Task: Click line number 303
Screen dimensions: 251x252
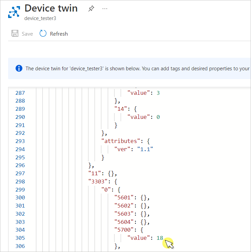Action: [20, 222]
